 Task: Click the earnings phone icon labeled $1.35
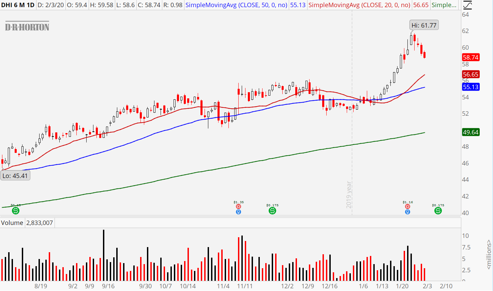[x=238, y=206]
